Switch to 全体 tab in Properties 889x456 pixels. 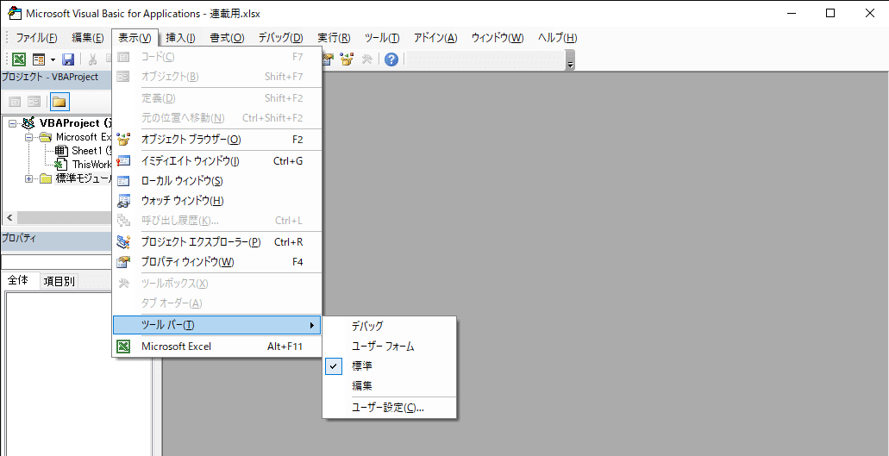[19, 280]
